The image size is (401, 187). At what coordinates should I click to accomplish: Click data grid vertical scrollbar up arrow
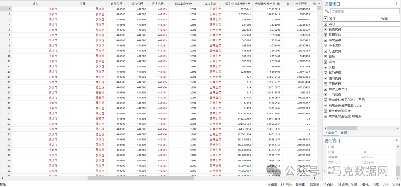tap(319, 4)
